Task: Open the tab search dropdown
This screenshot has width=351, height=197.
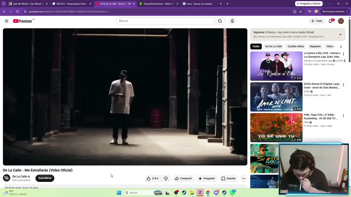Action: click(x=4, y=4)
